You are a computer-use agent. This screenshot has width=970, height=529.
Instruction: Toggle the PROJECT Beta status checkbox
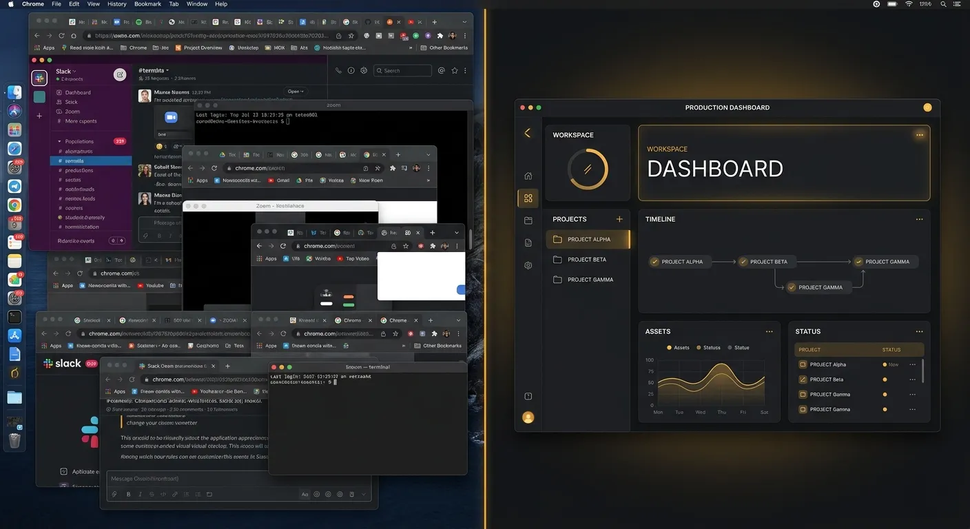(x=803, y=379)
